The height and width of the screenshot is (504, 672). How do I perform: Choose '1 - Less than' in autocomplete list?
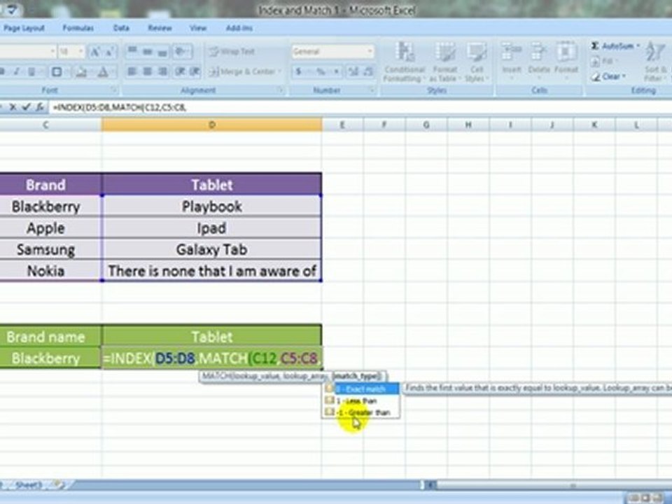(363, 400)
